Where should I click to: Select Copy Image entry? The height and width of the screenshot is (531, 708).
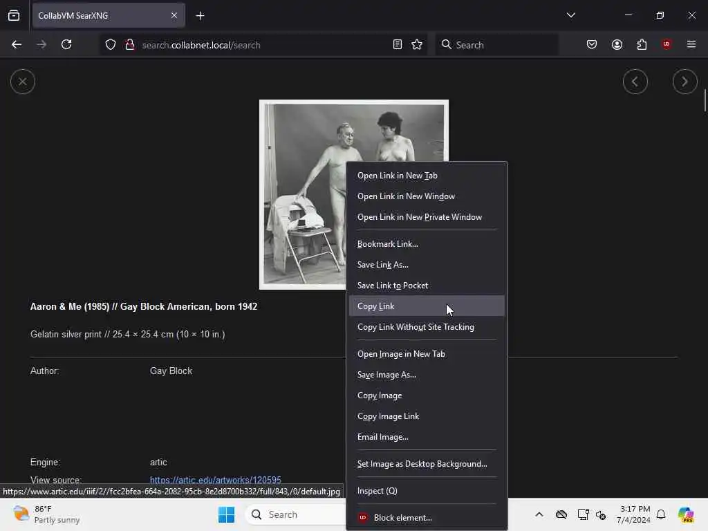427,395
